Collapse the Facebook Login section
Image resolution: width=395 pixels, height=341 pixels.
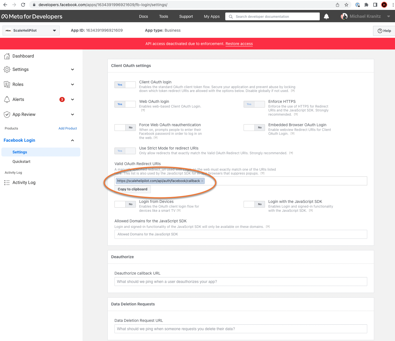pos(72,140)
